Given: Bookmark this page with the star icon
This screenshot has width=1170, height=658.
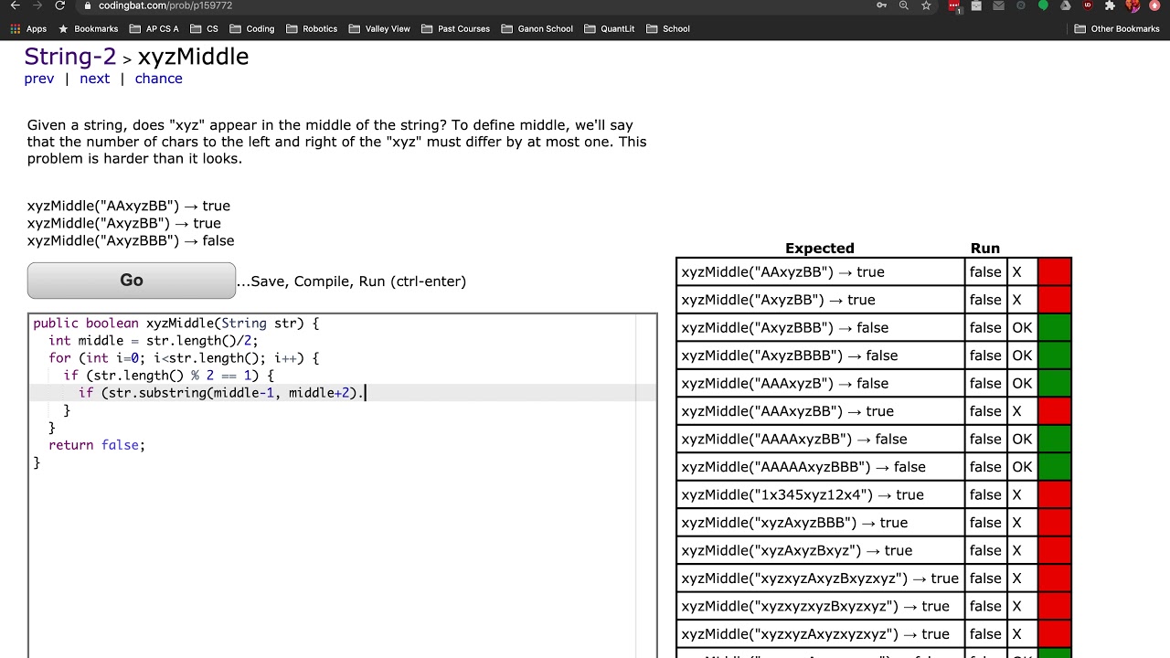Looking at the screenshot, I should tap(926, 5).
